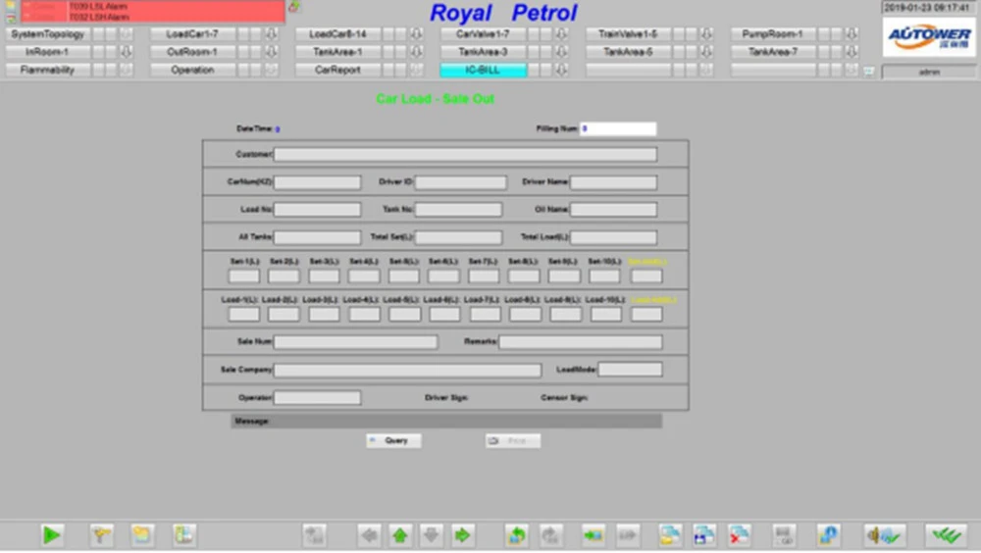Click the Total Set(L) input field
Screen dimensions: 981x553
458,237
